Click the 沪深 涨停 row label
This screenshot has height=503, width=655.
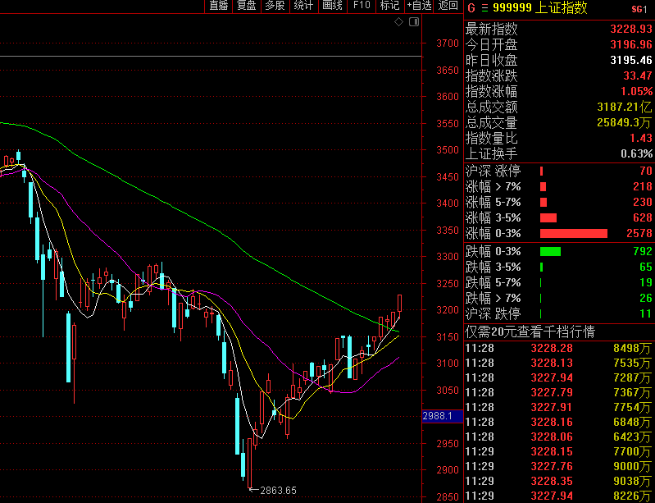coord(493,171)
